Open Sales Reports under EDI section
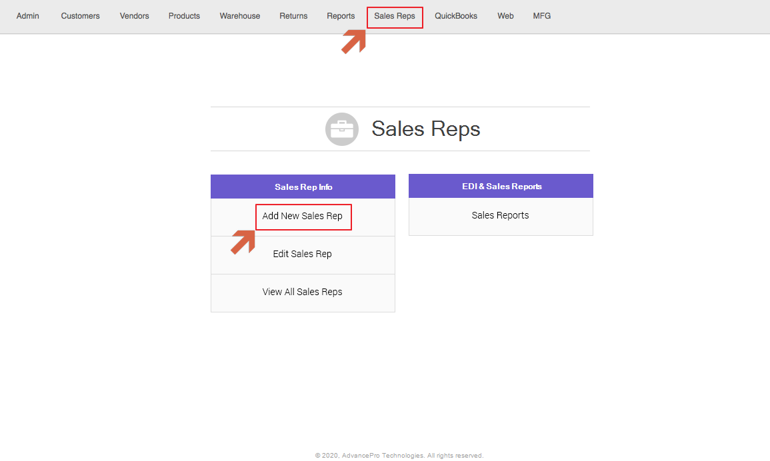Viewport: 770px width, 461px height. (x=500, y=215)
